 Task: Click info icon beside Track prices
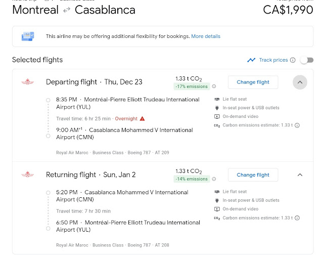pos(293,60)
